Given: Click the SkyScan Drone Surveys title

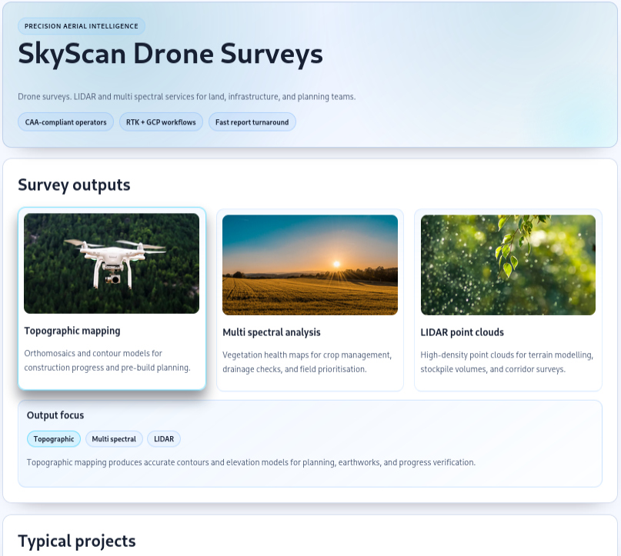Looking at the screenshot, I should [x=171, y=54].
